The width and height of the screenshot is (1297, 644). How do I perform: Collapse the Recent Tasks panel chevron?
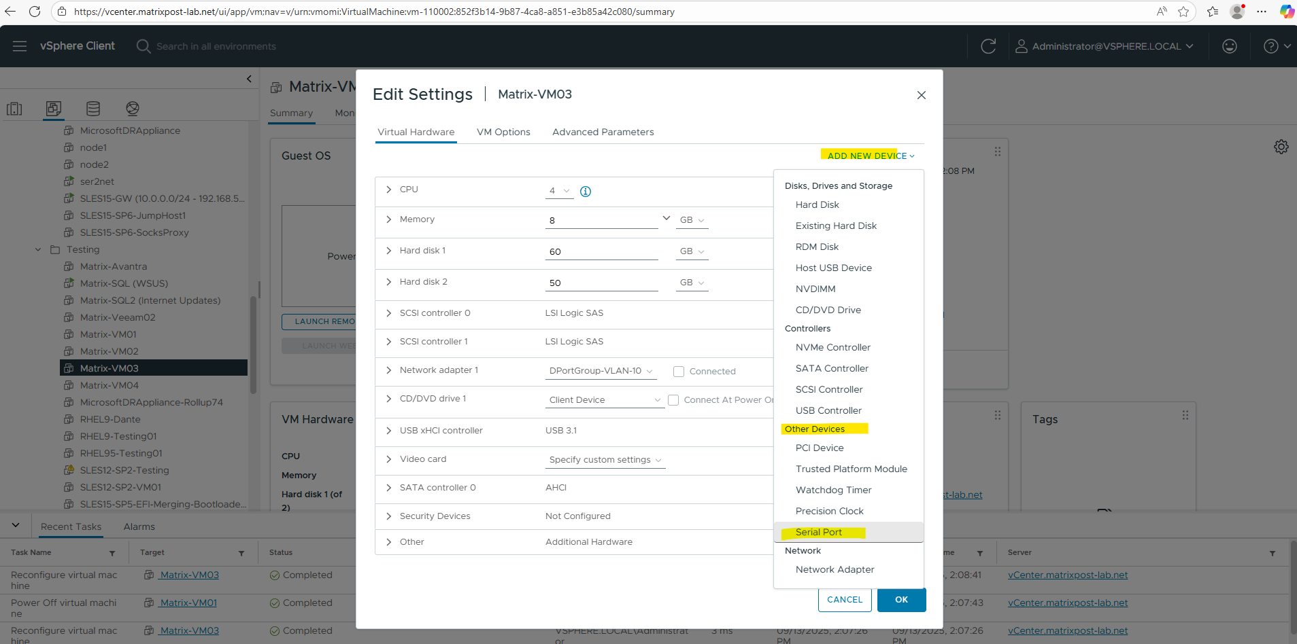coord(16,525)
